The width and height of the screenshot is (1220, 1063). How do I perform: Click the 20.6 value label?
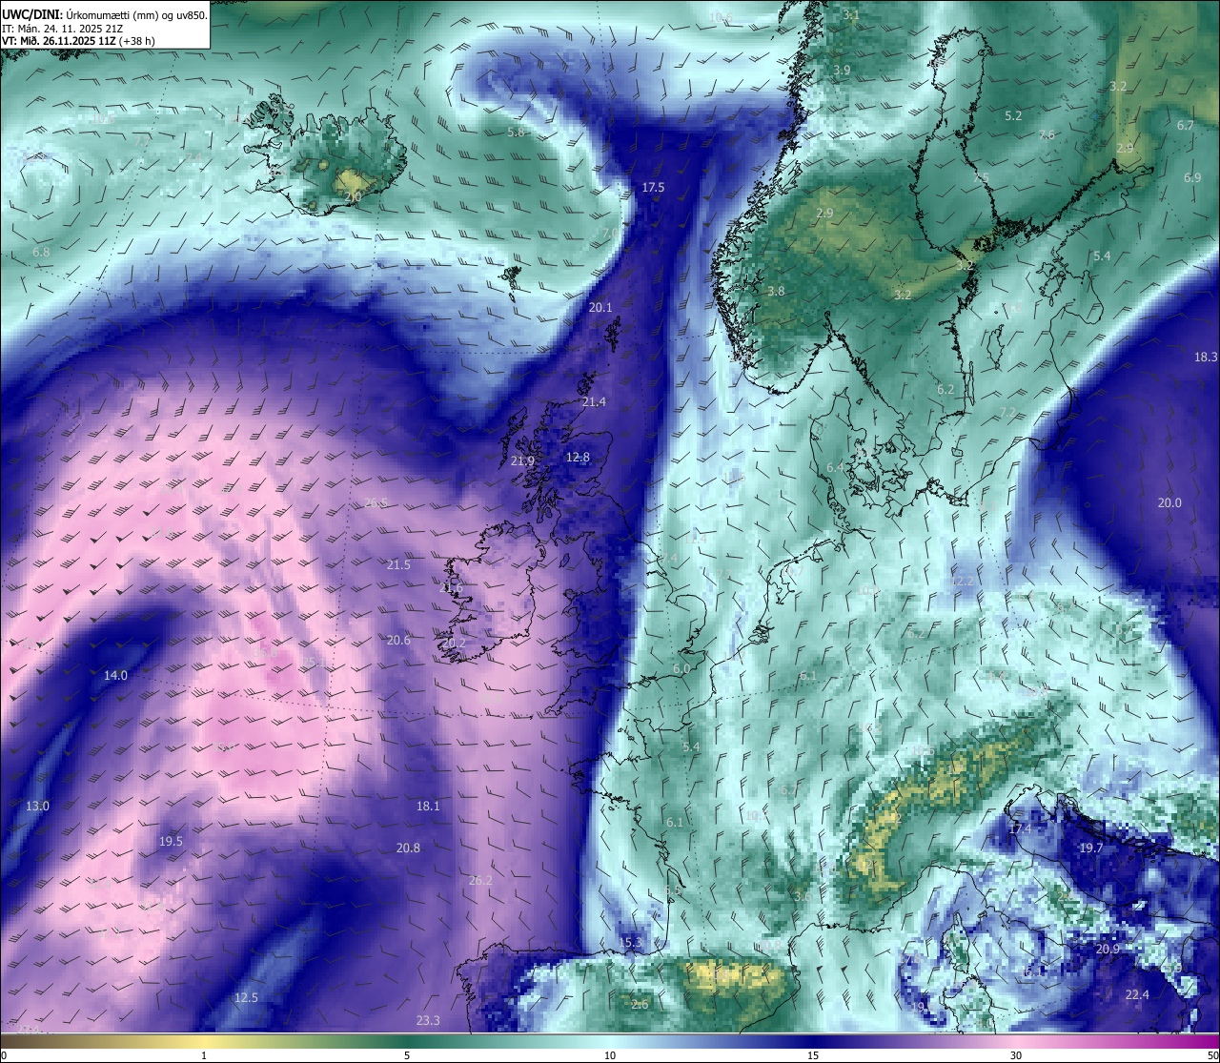point(398,641)
